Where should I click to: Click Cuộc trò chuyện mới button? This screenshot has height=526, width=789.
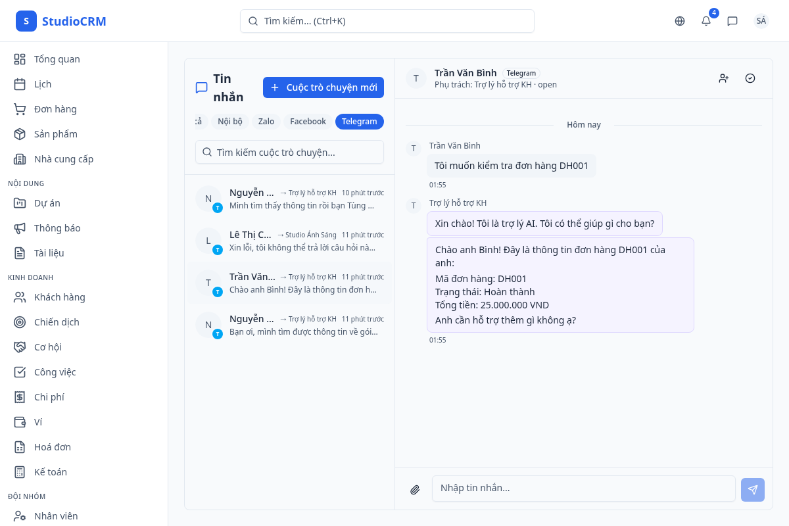click(x=323, y=87)
